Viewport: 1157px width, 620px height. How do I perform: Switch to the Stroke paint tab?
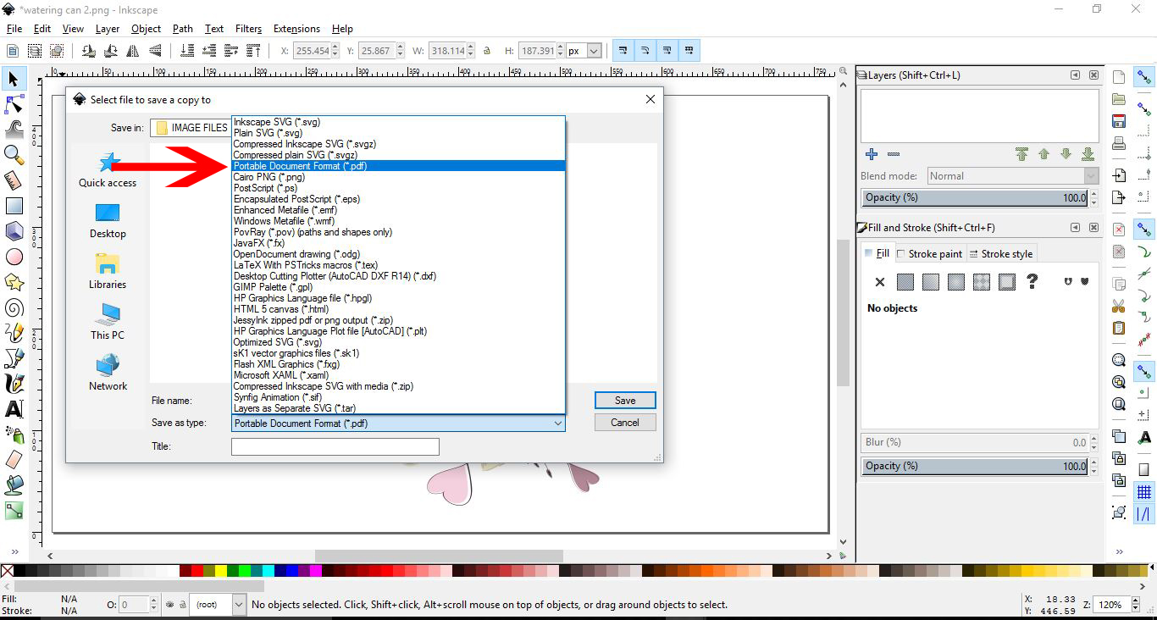(x=930, y=253)
